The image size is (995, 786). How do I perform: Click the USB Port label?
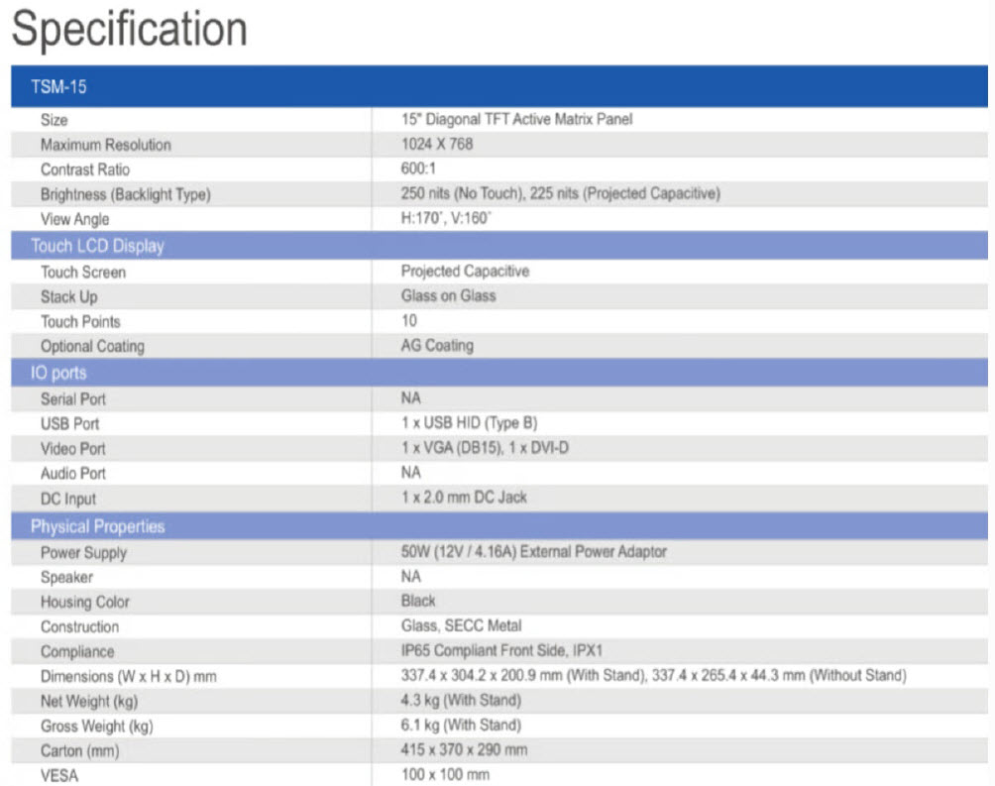69,424
